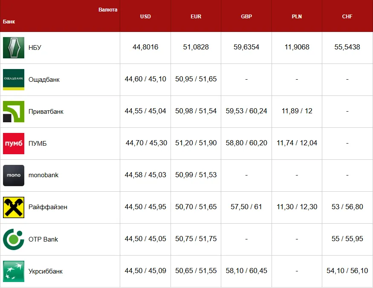Image resolution: width=373 pixels, height=288 pixels.
Task: Click the Укрсиббанк stars logo
Action: coord(14,271)
